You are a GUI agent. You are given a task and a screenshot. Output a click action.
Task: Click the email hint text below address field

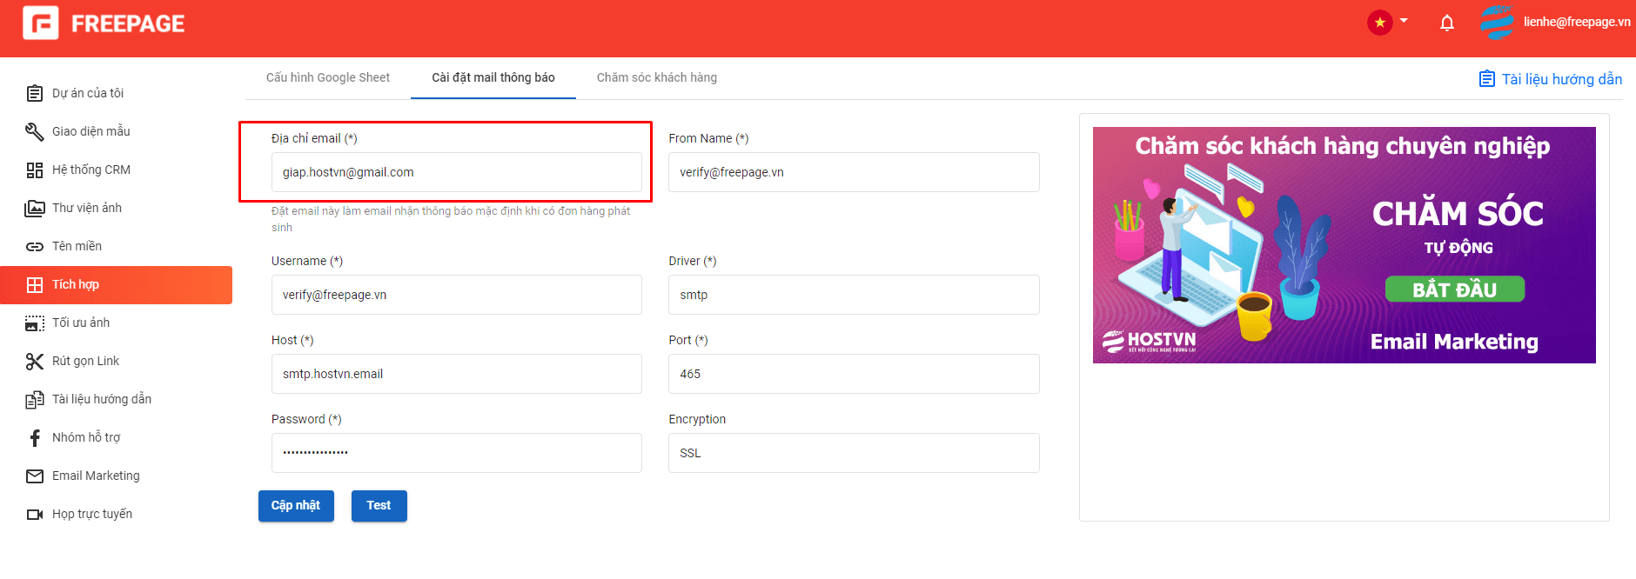pyautogui.click(x=451, y=219)
